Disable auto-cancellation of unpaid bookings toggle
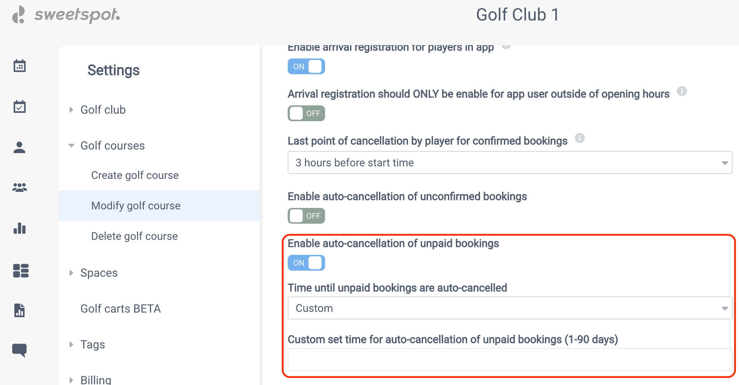The height and width of the screenshot is (385, 739). click(306, 263)
